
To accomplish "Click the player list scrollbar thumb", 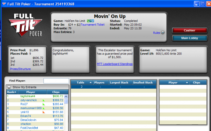I will click(66, 101).
